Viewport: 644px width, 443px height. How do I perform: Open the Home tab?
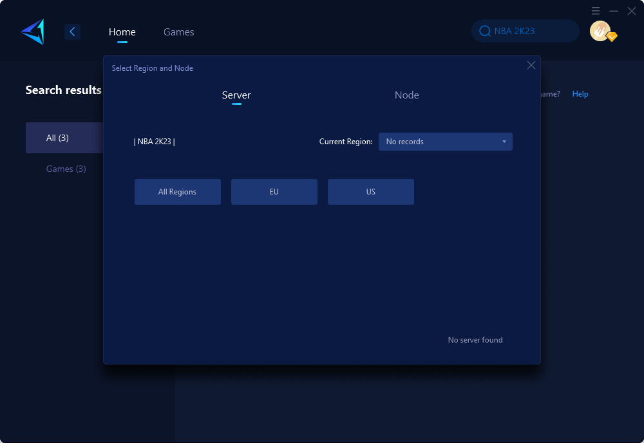click(122, 32)
